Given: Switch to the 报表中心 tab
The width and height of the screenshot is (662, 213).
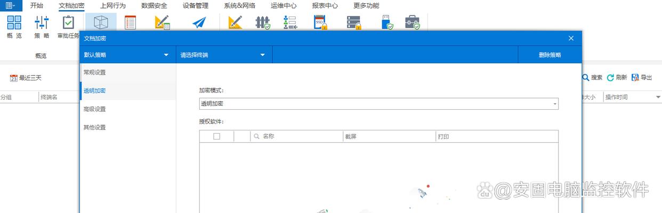Looking at the screenshot, I should pos(325,5).
